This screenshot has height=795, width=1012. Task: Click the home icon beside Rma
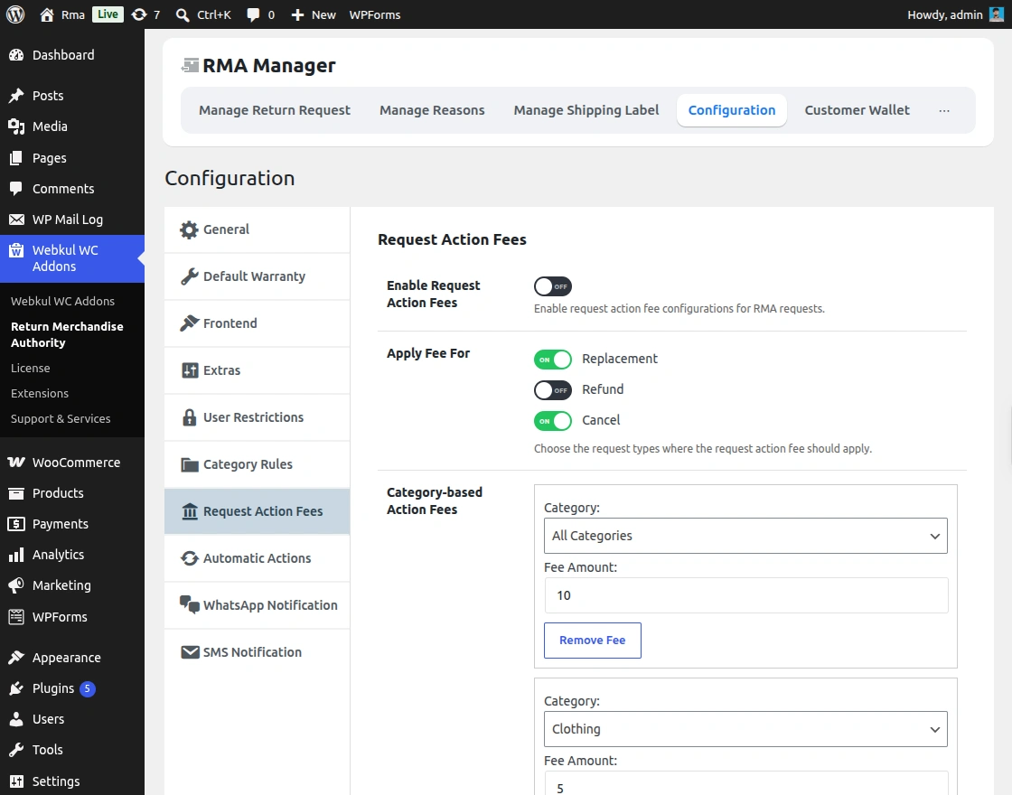click(46, 14)
